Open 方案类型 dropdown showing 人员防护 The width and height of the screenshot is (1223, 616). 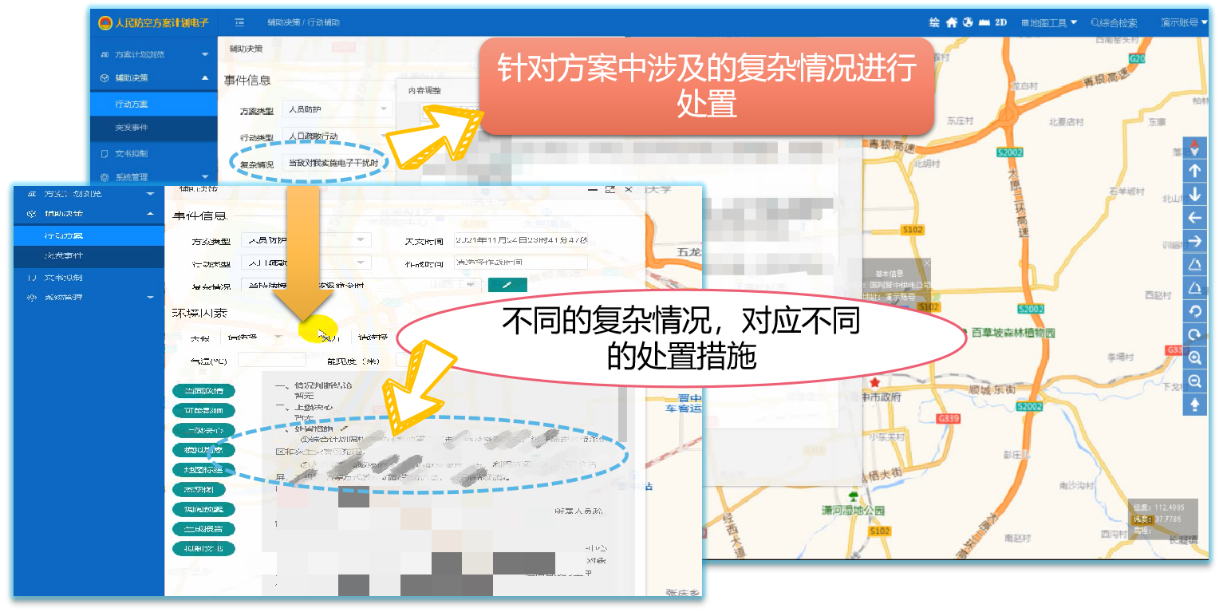pyautogui.click(x=337, y=109)
